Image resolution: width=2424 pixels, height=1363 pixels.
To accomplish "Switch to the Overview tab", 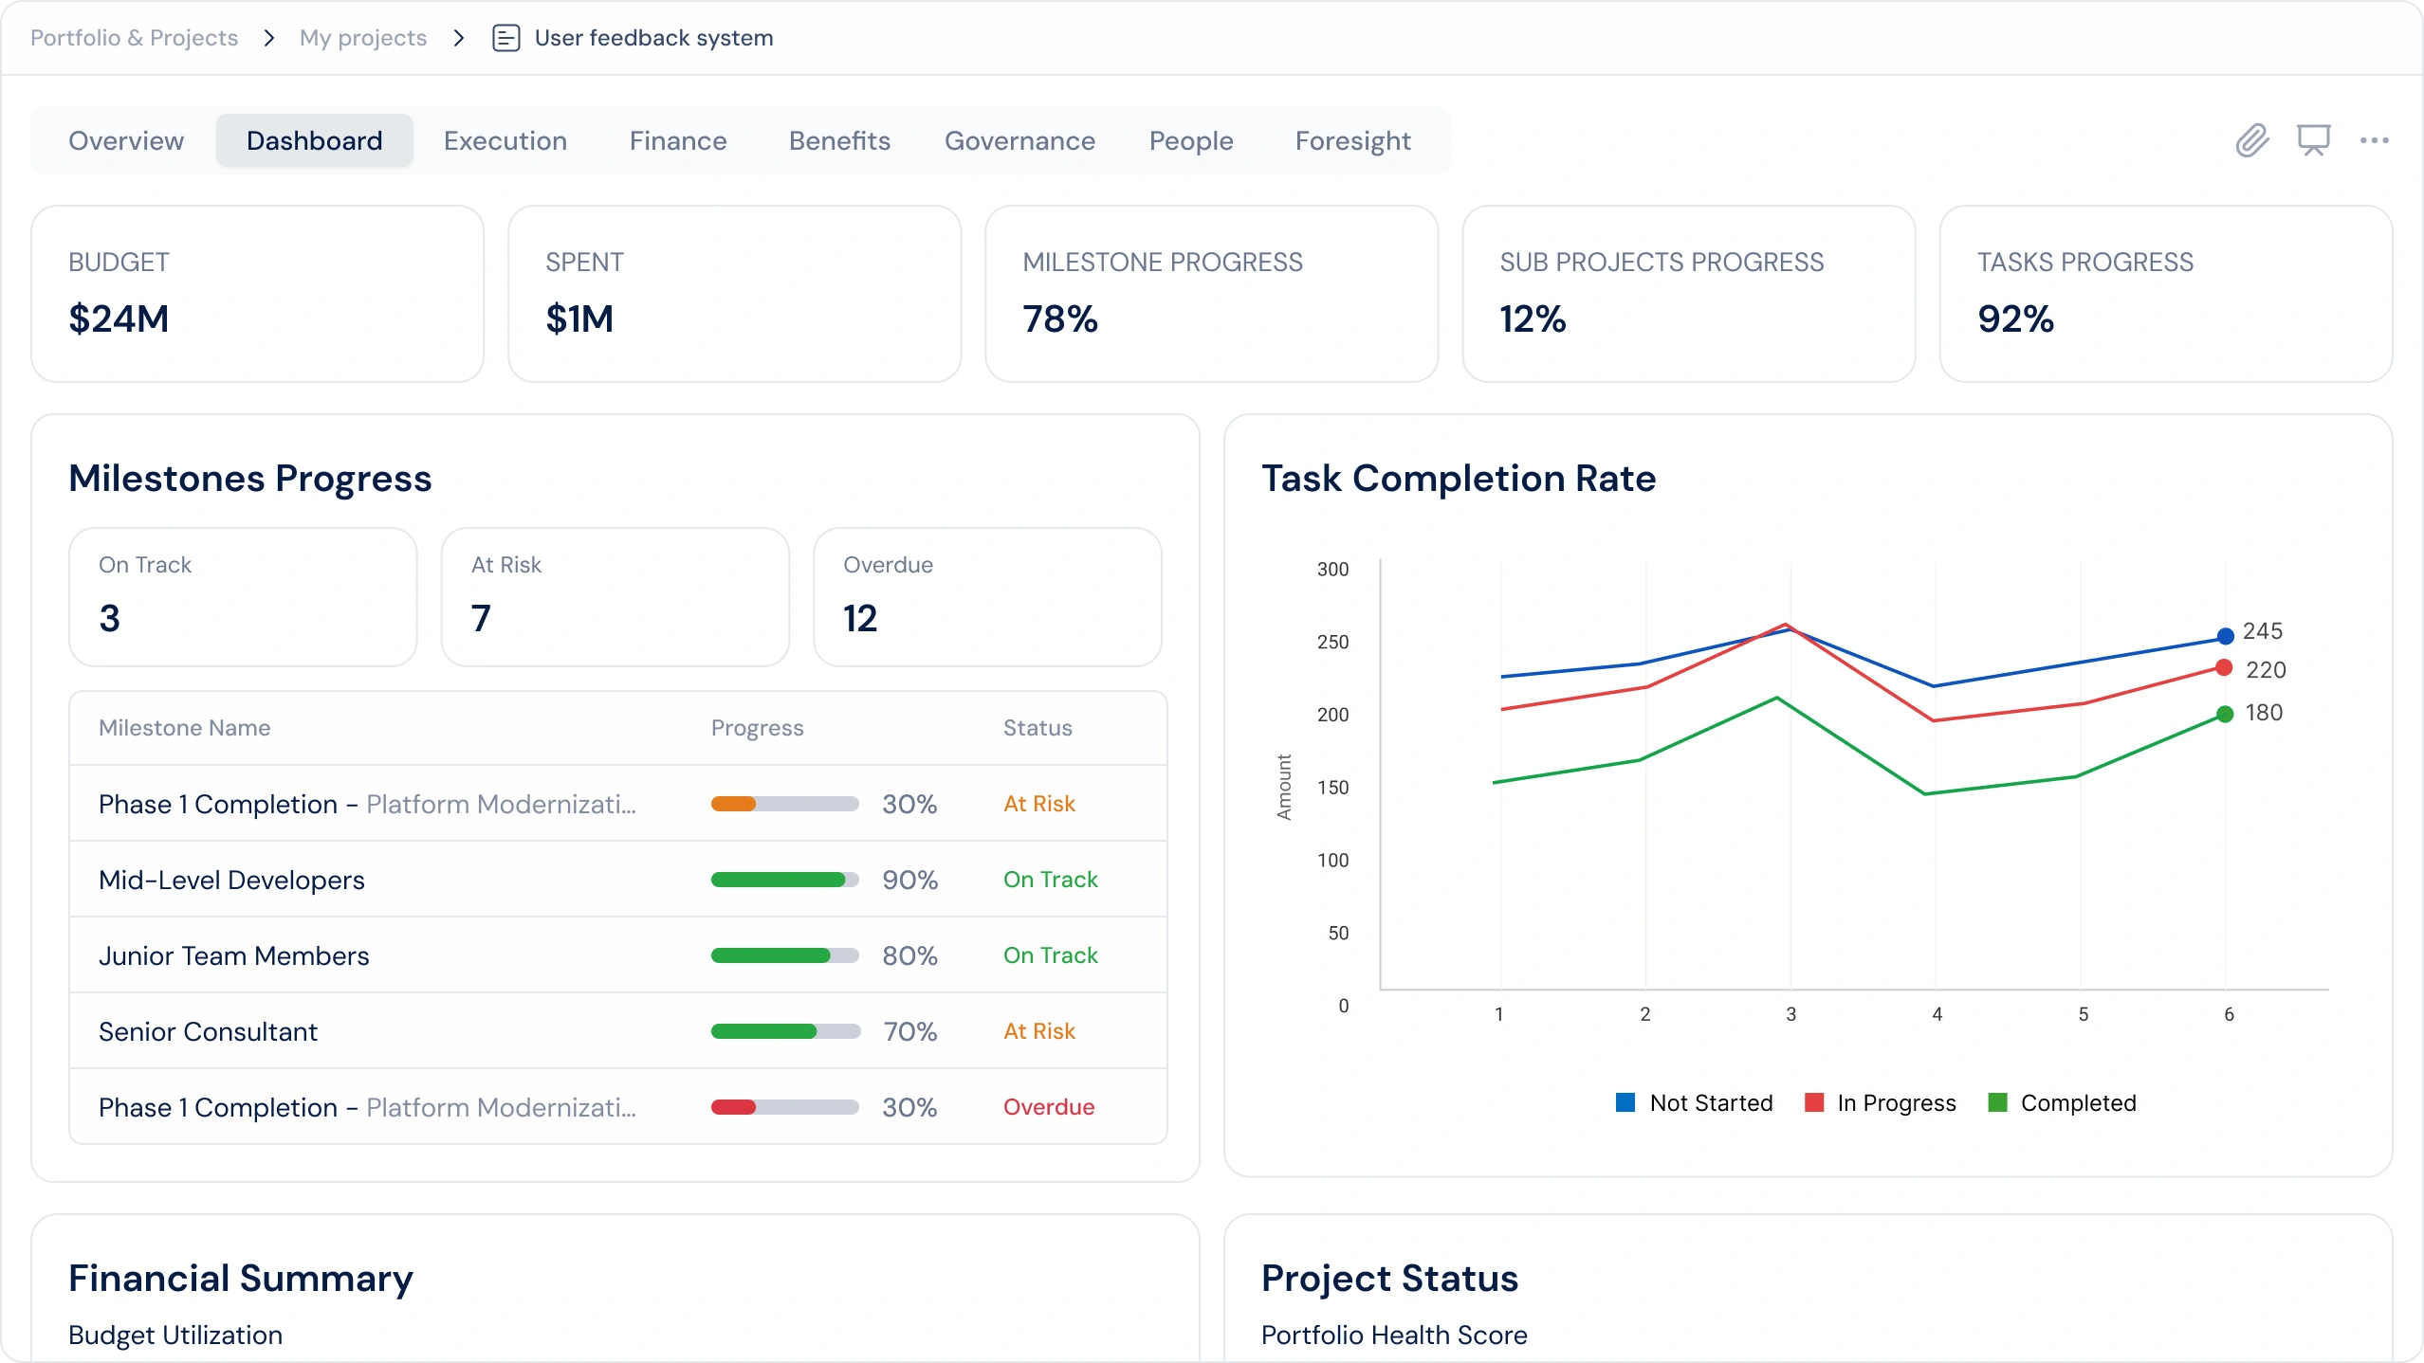I will [126, 140].
